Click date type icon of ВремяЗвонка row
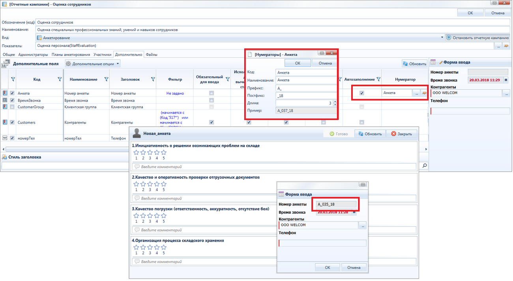The height and width of the screenshot is (281, 513). click(5, 100)
